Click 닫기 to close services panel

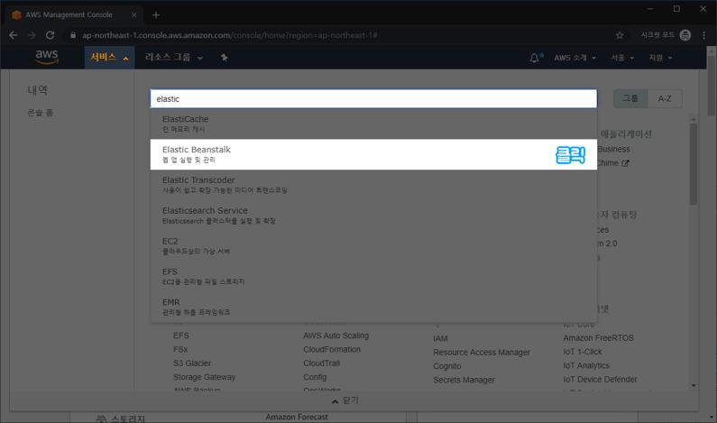click(345, 400)
